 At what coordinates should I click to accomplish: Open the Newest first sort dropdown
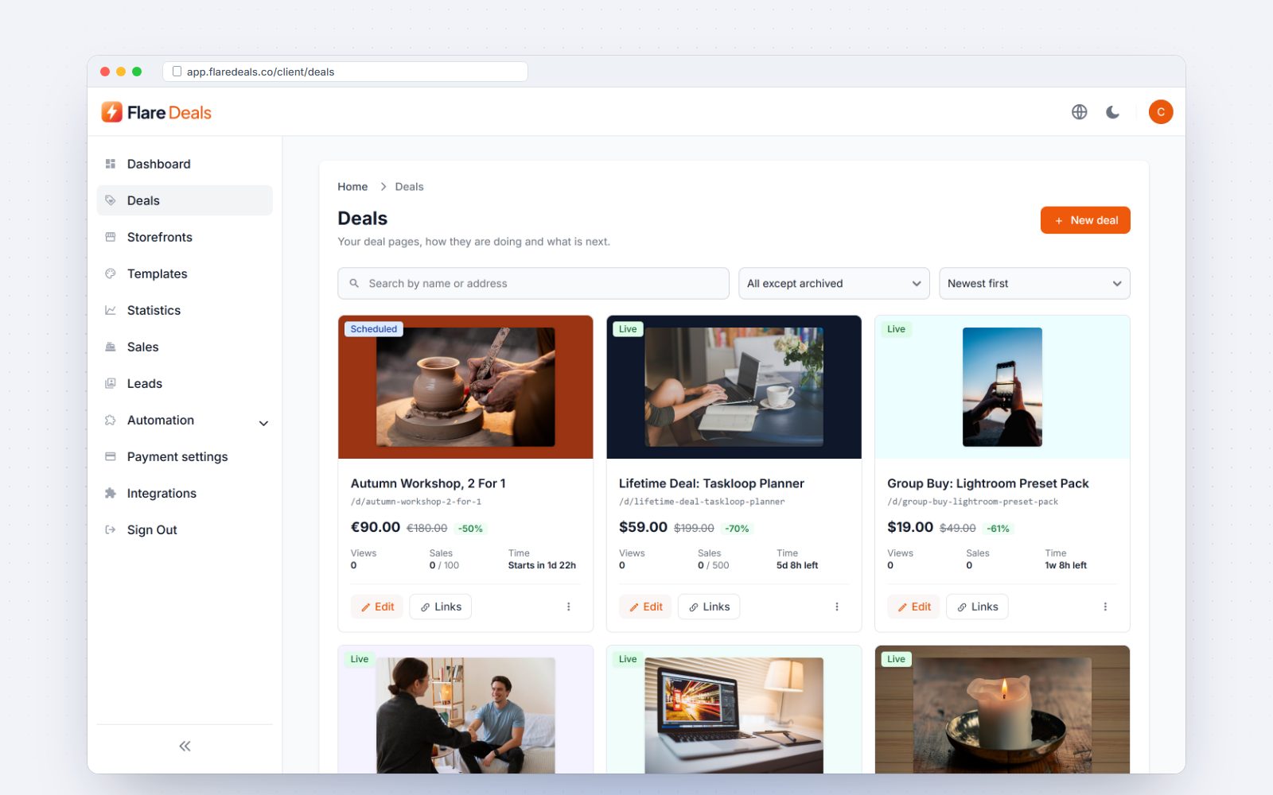[1034, 284]
